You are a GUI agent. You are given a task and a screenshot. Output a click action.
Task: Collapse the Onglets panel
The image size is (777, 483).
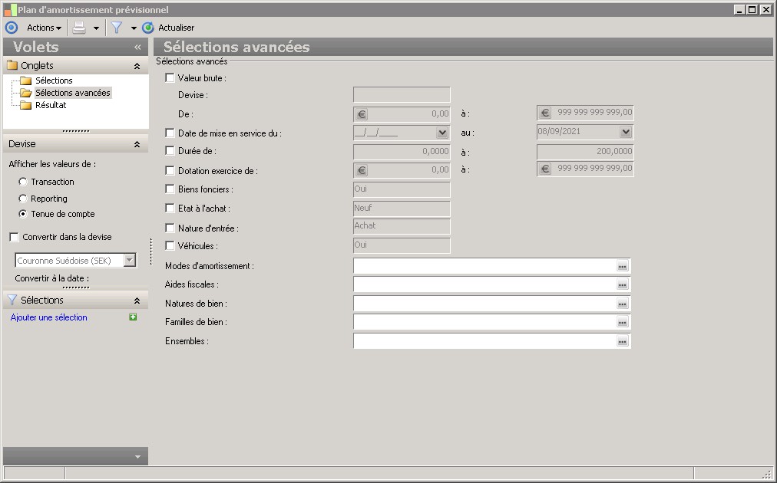tap(137, 66)
